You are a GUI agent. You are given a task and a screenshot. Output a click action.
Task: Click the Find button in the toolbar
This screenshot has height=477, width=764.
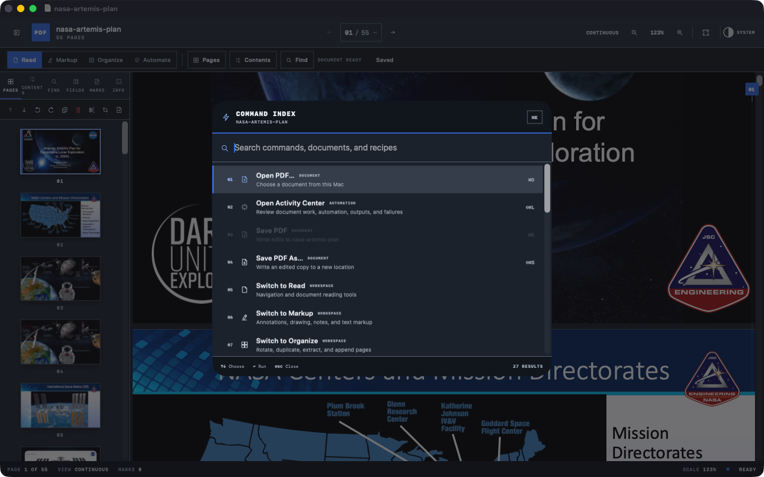point(297,60)
